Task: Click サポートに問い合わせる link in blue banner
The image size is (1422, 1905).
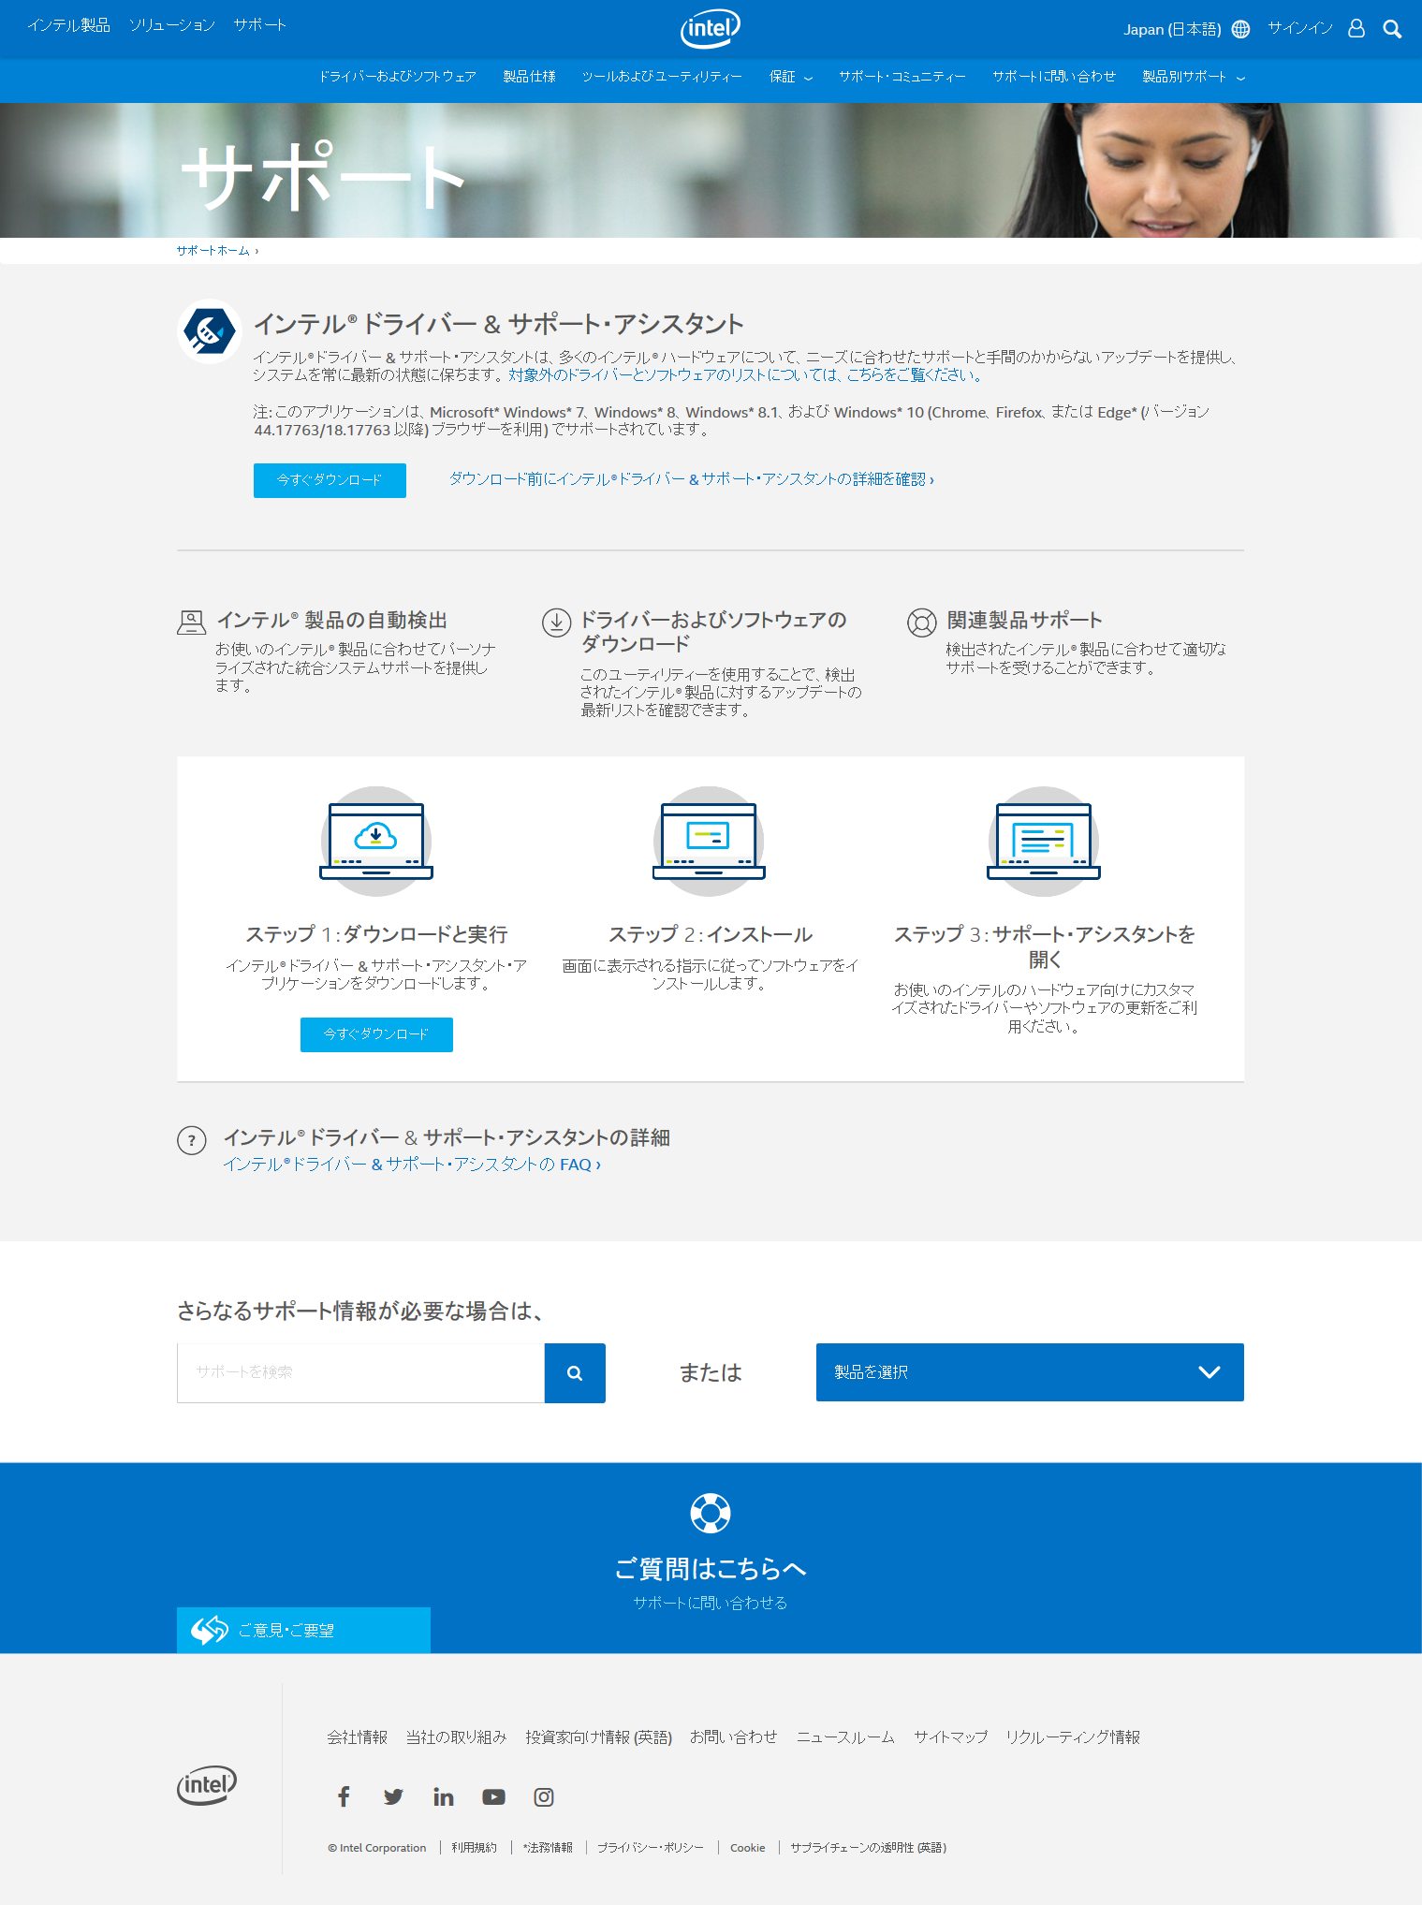Action: 711,1603
